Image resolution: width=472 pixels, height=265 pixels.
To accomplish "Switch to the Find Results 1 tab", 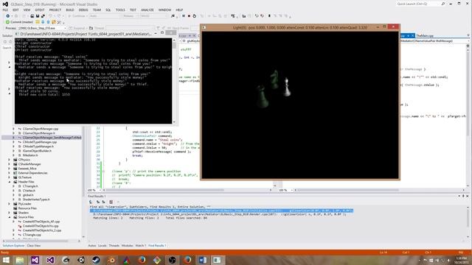I will click(x=157, y=245).
